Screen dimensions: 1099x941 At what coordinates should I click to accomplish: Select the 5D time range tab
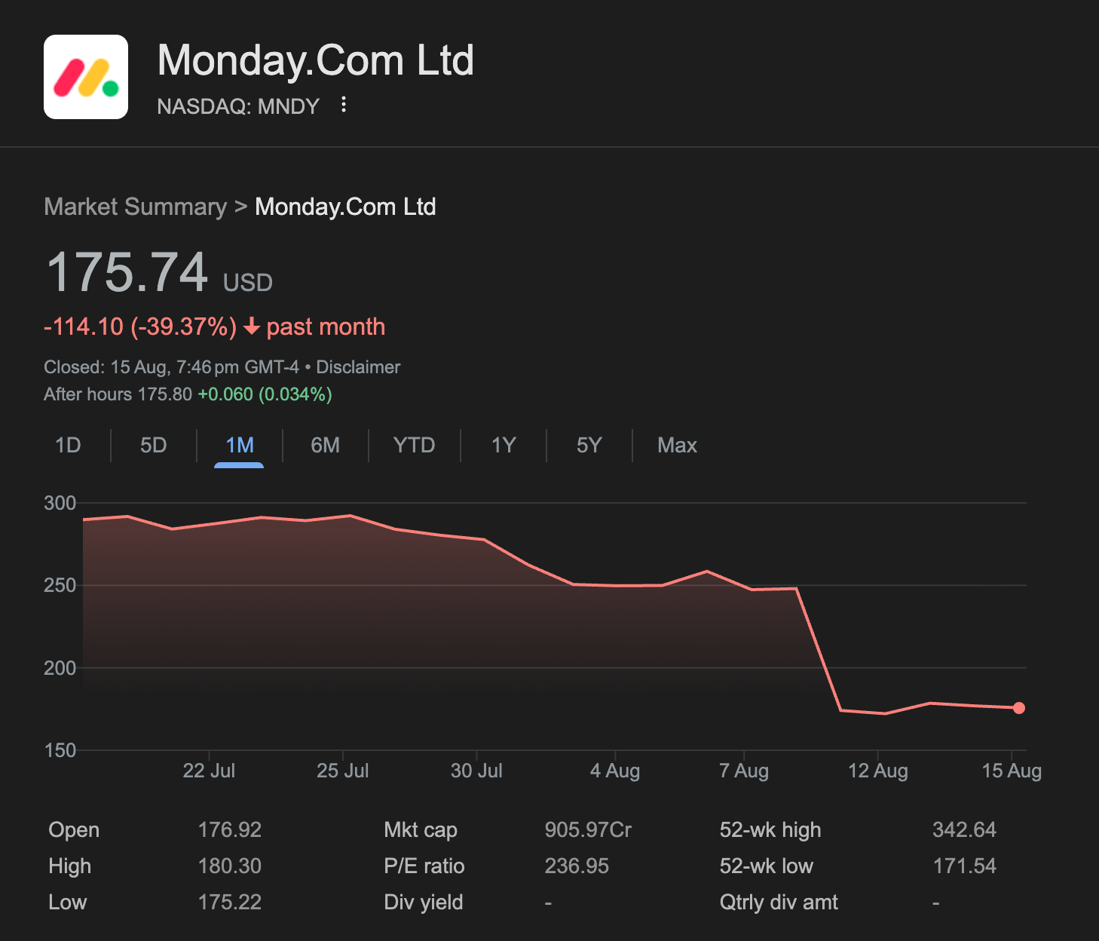154,445
